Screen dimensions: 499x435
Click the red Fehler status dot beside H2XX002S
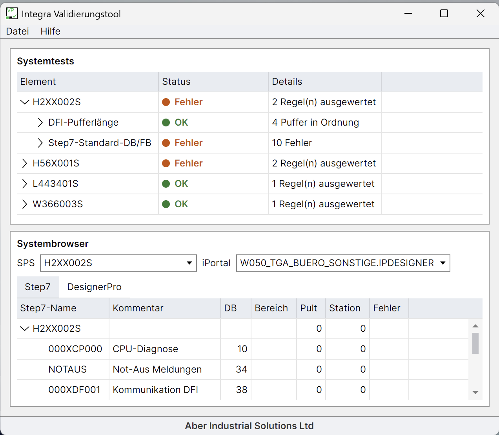point(166,102)
